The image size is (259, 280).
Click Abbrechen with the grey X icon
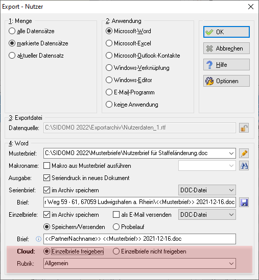point(226,48)
